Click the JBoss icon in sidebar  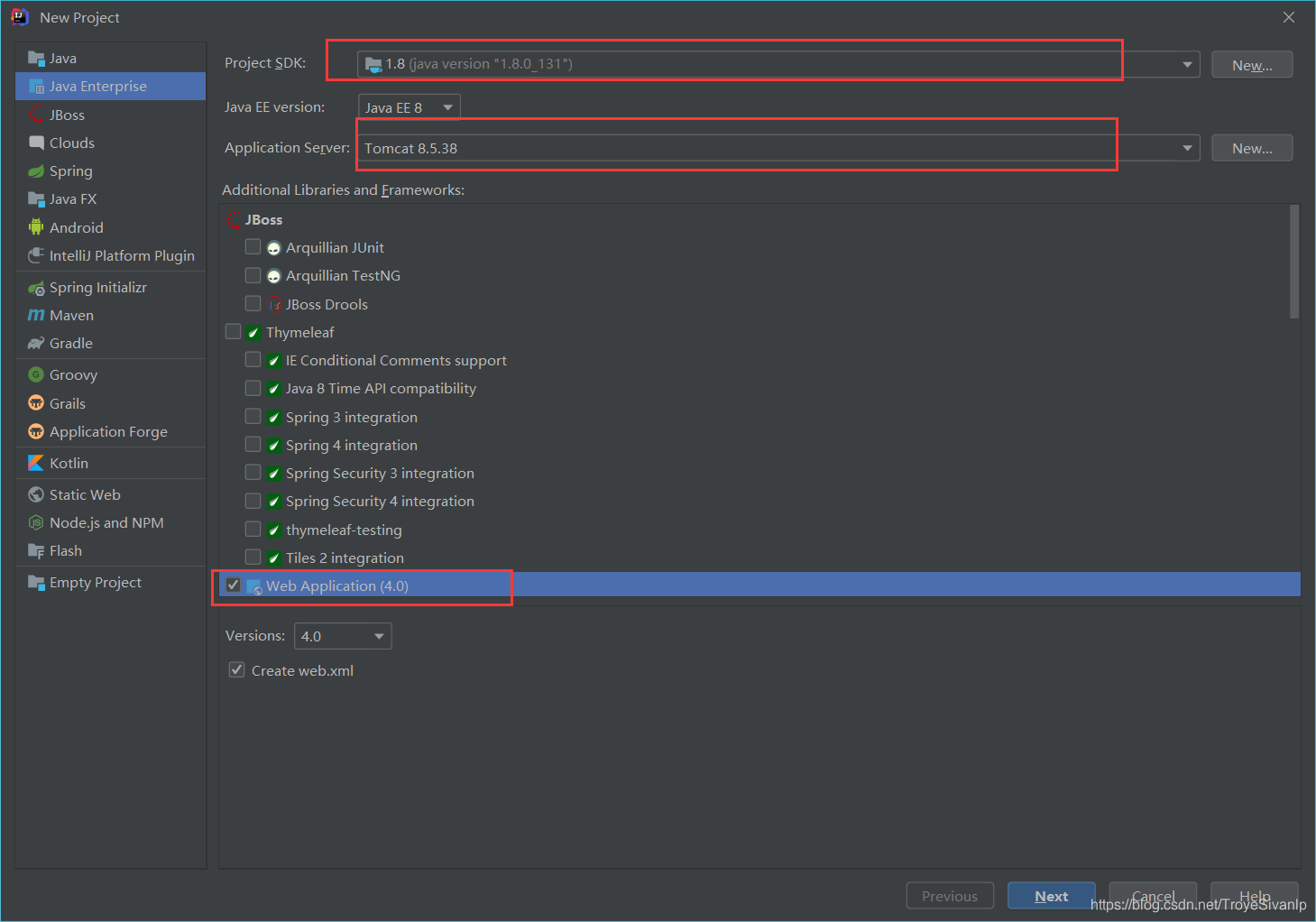[x=36, y=115]
